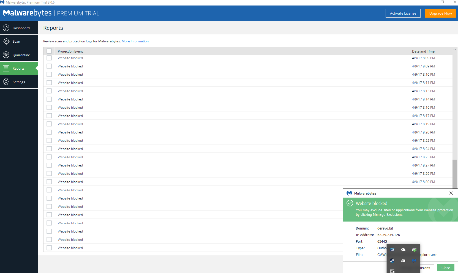Open the OneDrive cloud tray icon

[x=403, y=249]
